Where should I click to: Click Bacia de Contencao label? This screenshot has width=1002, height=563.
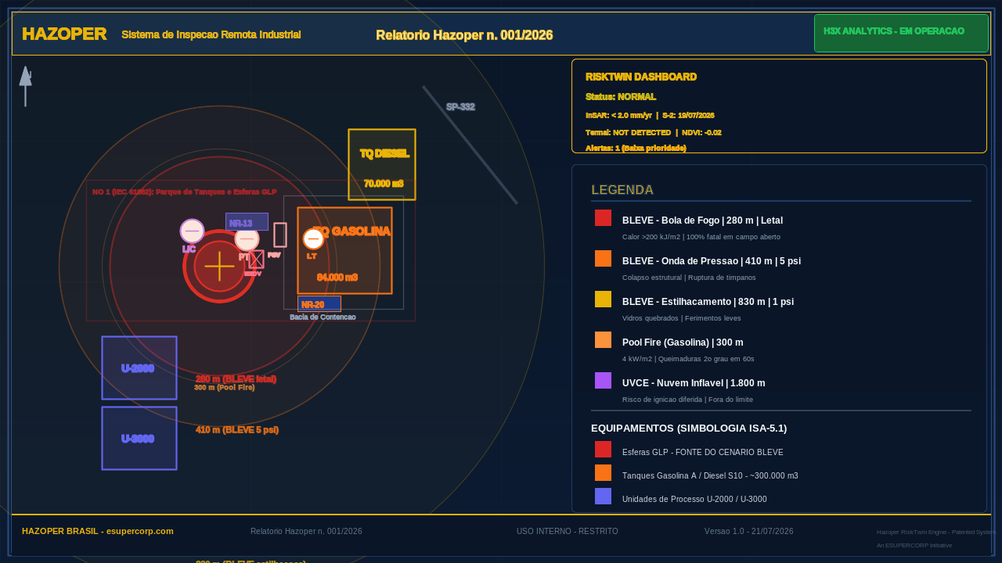tap(323, 317)
